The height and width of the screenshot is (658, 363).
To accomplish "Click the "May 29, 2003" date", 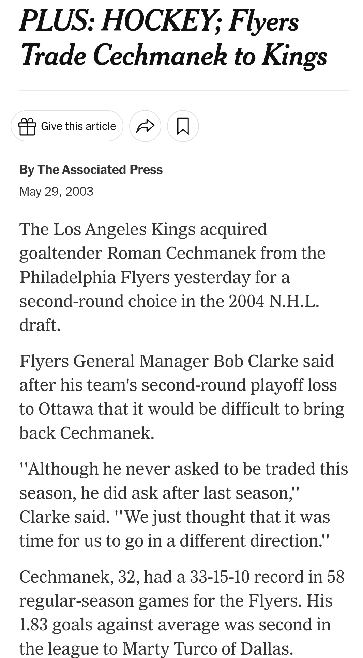I will 56,191.
